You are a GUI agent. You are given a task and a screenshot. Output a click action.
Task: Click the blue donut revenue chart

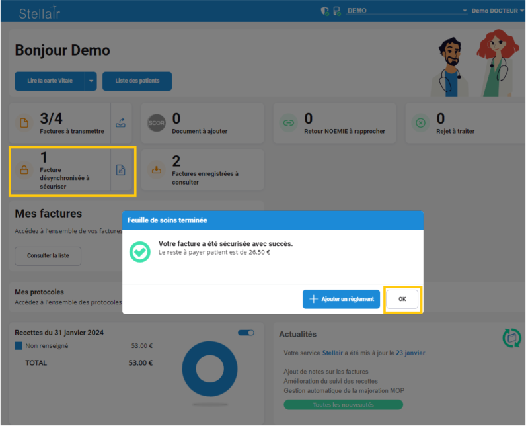click(x=209, y=370)
